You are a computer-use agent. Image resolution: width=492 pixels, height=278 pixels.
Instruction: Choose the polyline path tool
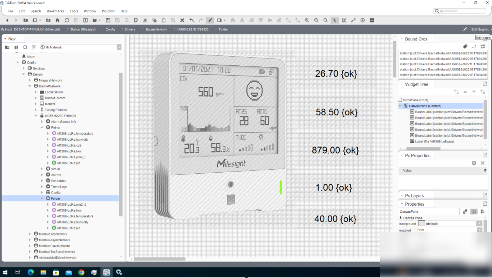(x=353, y=20)
